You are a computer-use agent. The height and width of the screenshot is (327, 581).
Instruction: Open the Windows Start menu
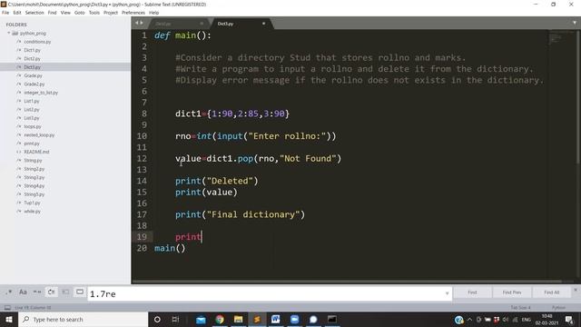[9, 319]
